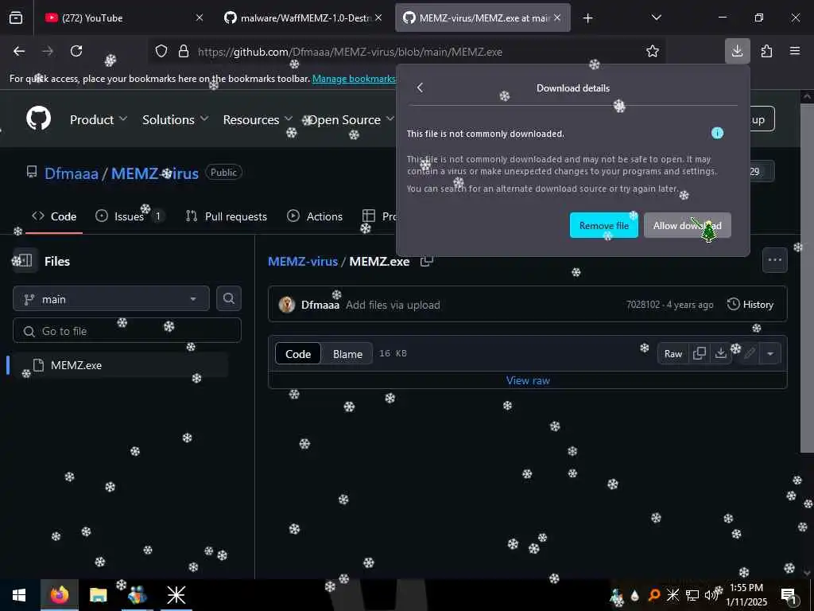The image size is (814, 611).
Task: Expand the Product menu
Action: point(98,119)
